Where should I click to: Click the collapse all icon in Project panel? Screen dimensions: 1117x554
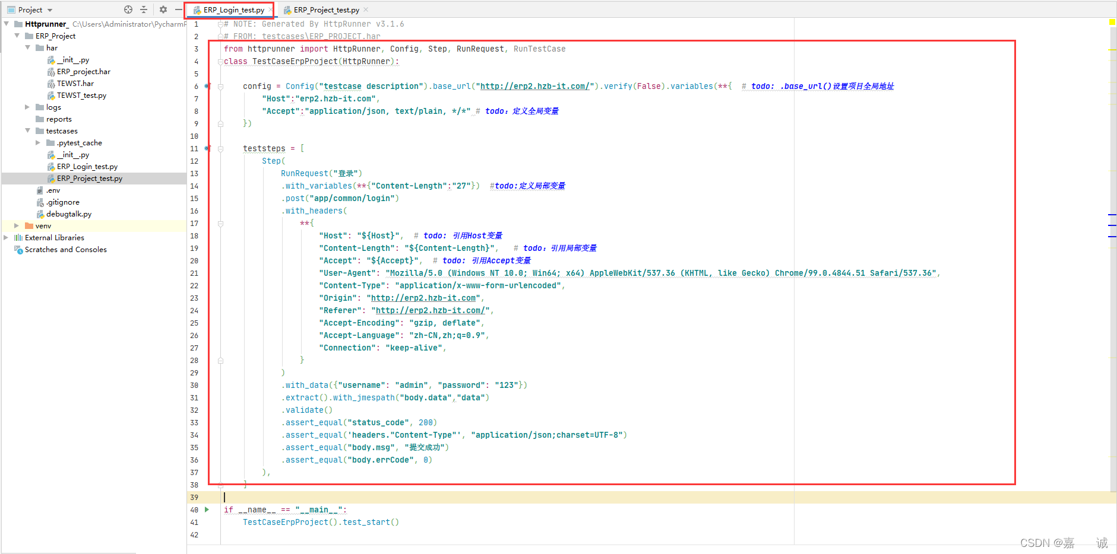tap(144, 9)
